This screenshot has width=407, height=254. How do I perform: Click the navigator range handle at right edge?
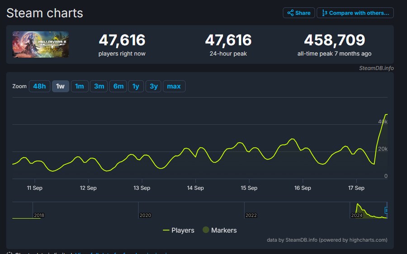coord(386,210)
